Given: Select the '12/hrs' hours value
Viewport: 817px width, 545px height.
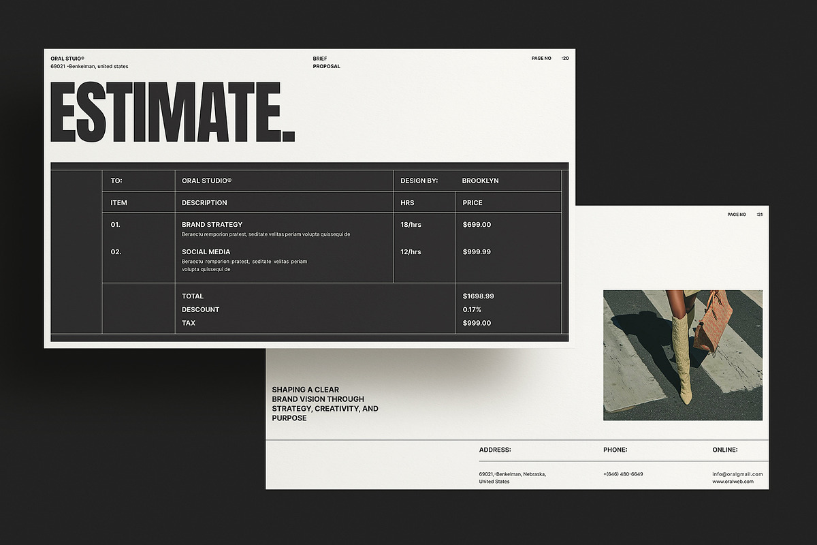Looking at the screenshot, I should pyautogui.click(x=411, y=252).
